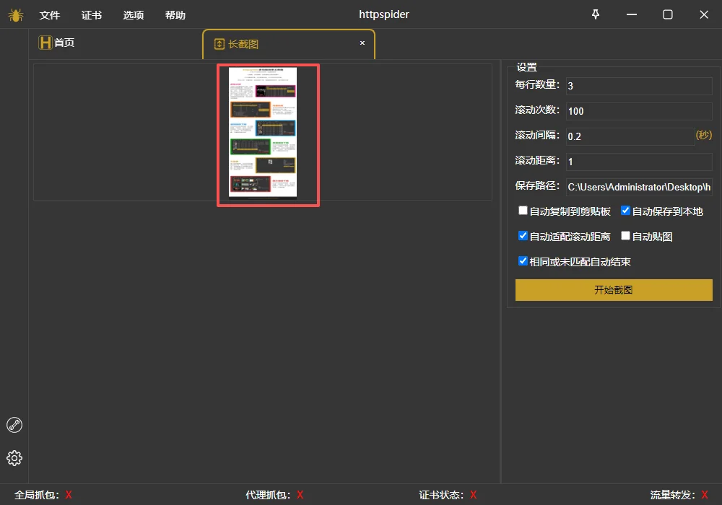Screen dimensions: 722x505
Task: Toggle 相同或未匹配自动结束 checkbox
Action: [x=523, y=260]
